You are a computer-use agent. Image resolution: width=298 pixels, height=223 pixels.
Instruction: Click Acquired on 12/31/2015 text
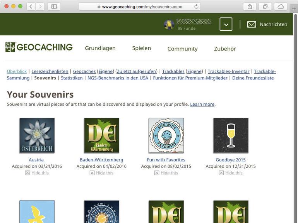(x=231, y=166)
